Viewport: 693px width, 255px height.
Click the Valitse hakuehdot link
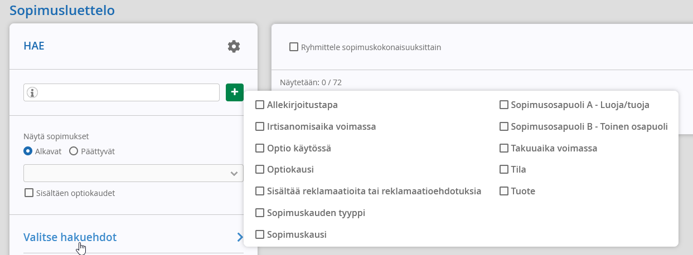(x=70, y=237)
